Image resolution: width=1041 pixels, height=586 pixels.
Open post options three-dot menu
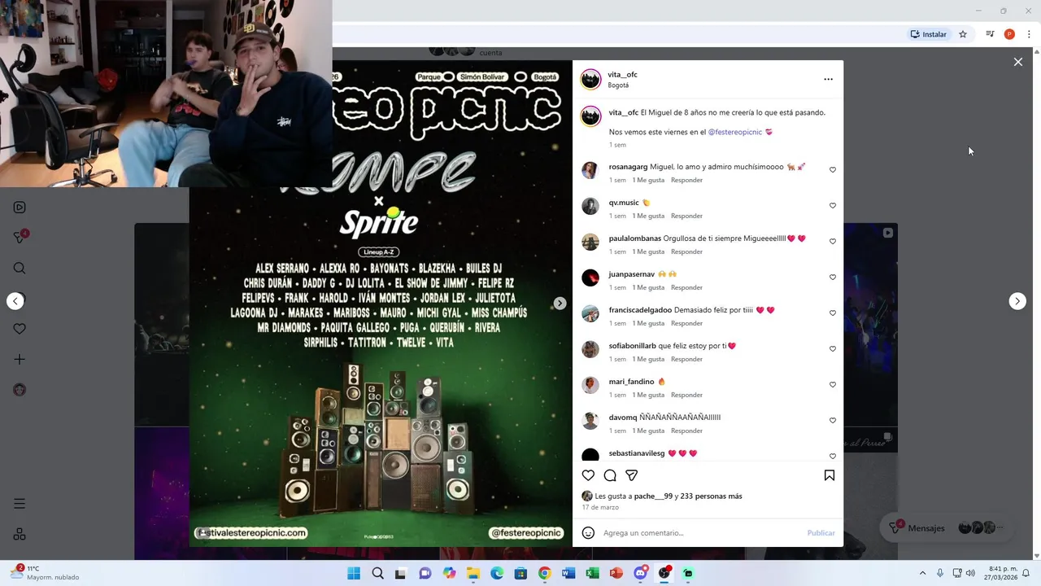click(x=828, y=79)
